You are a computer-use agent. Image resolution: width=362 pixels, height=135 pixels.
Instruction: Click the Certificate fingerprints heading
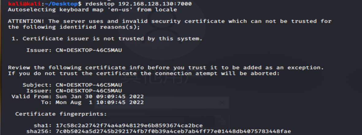pos(61,114)
